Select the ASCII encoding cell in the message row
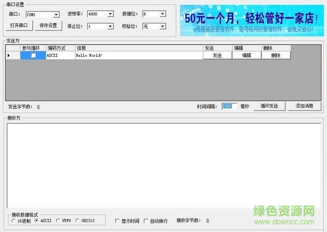The height and width of the screenshot is (232, 327). point(60,56)
